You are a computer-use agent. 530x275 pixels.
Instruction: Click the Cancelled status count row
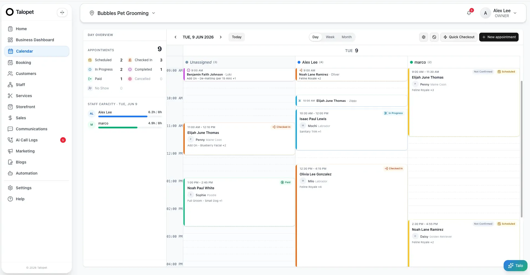pos(145,79)
